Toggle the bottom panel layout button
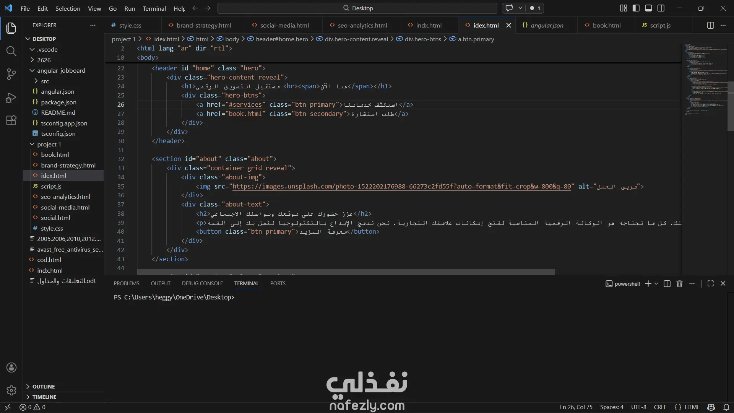 [x=648, y=8]
